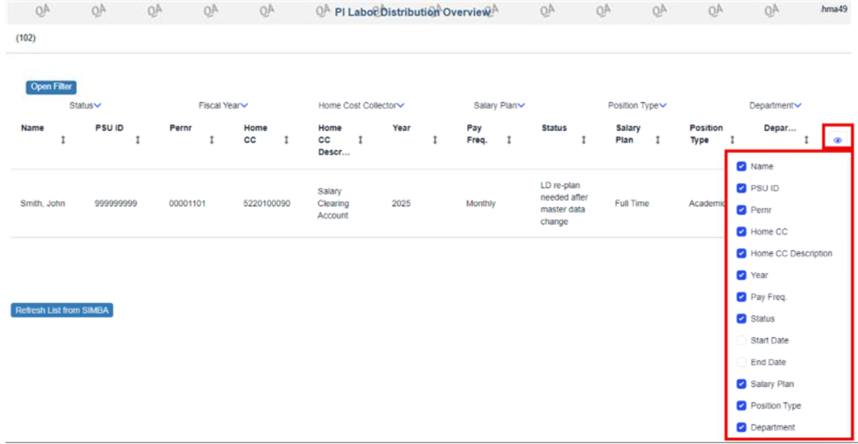Click the Year column header

click(x=401, y=128)
